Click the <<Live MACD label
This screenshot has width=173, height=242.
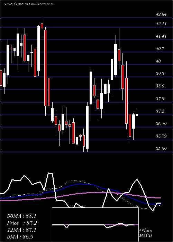[146, 233]
